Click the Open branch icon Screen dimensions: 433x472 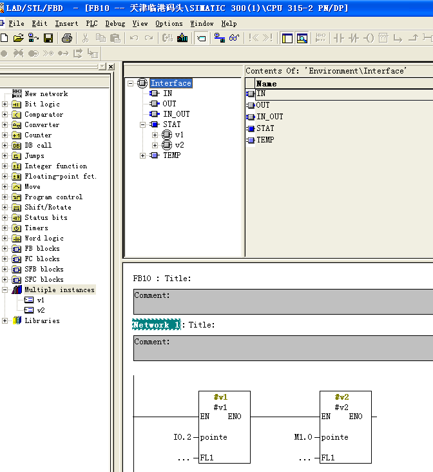click(398, 38)
